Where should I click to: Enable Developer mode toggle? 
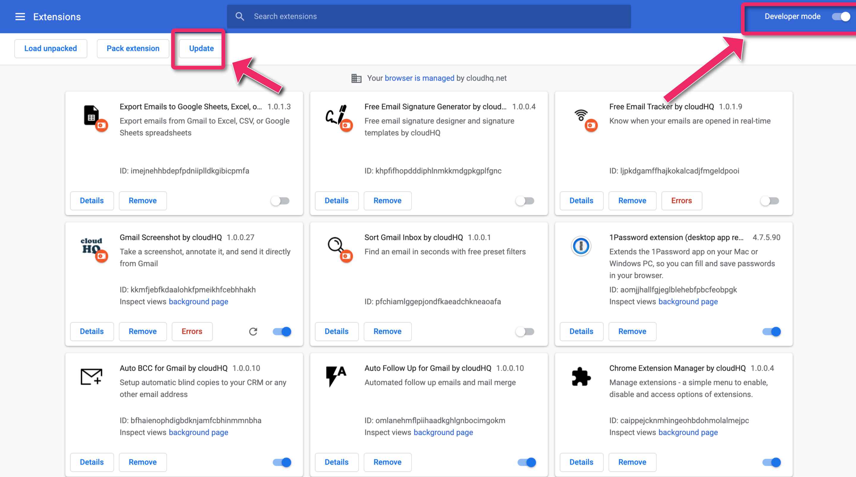841,16
